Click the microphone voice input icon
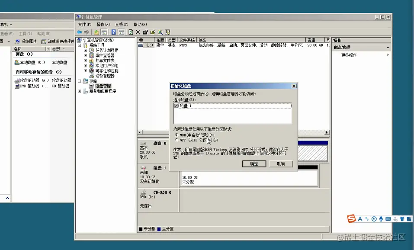414x250 pixels. (381, 219)
